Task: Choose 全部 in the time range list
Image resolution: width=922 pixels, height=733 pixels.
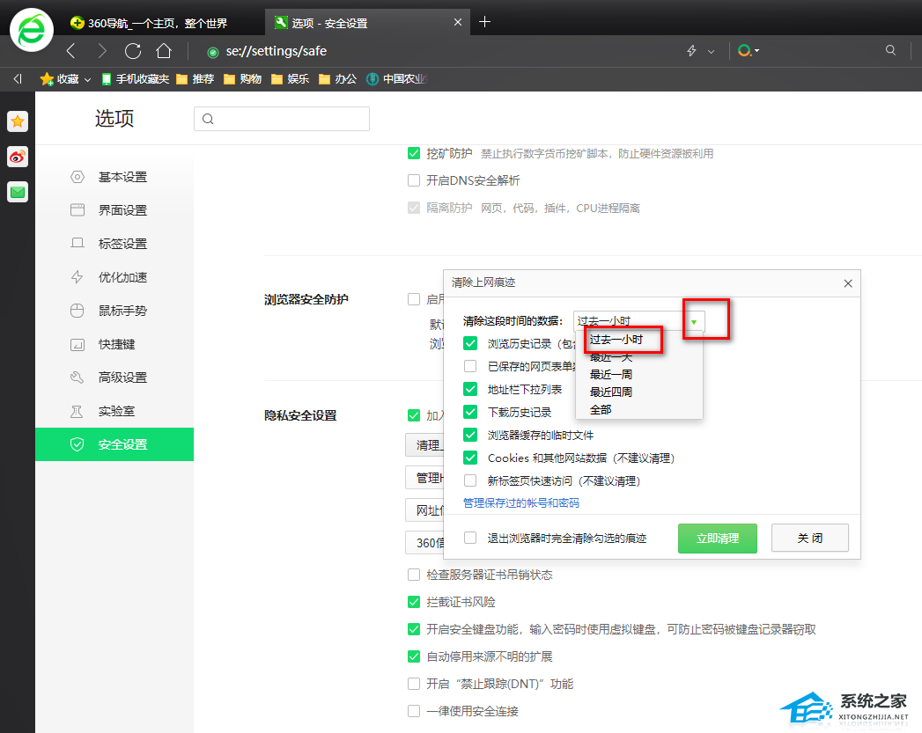Action: (x=601, y=409)
